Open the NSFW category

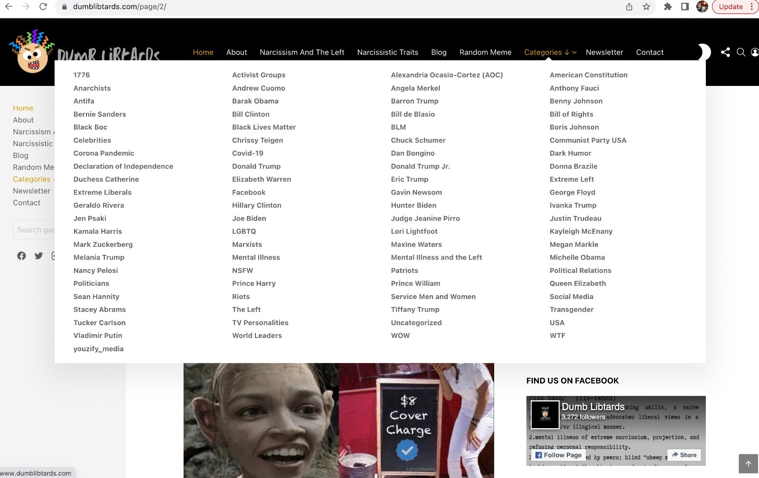(x=243, y=271)
